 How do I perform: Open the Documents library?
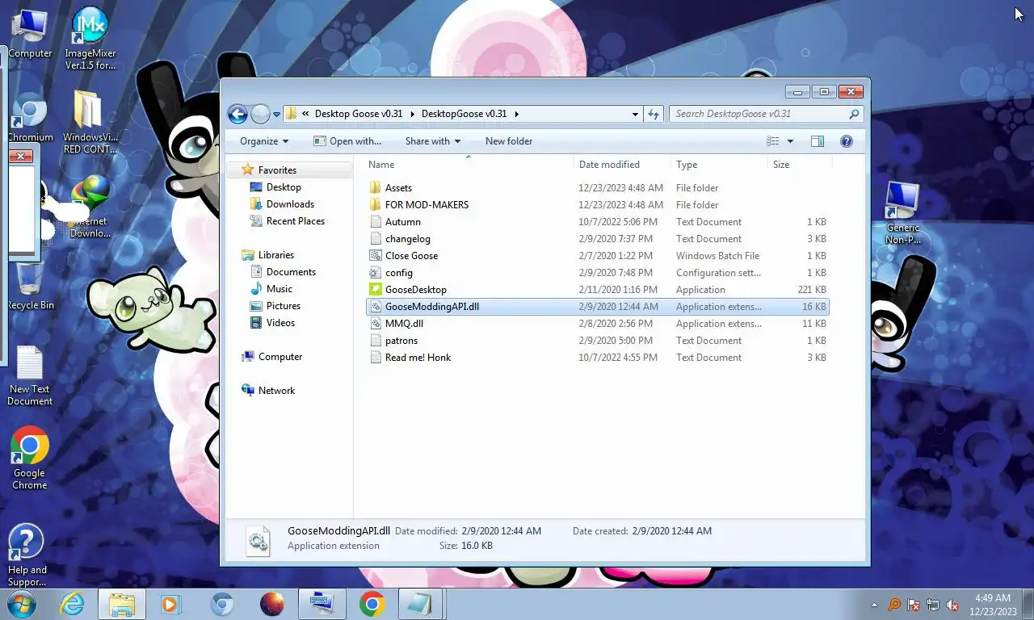click(x=291, y=272)
